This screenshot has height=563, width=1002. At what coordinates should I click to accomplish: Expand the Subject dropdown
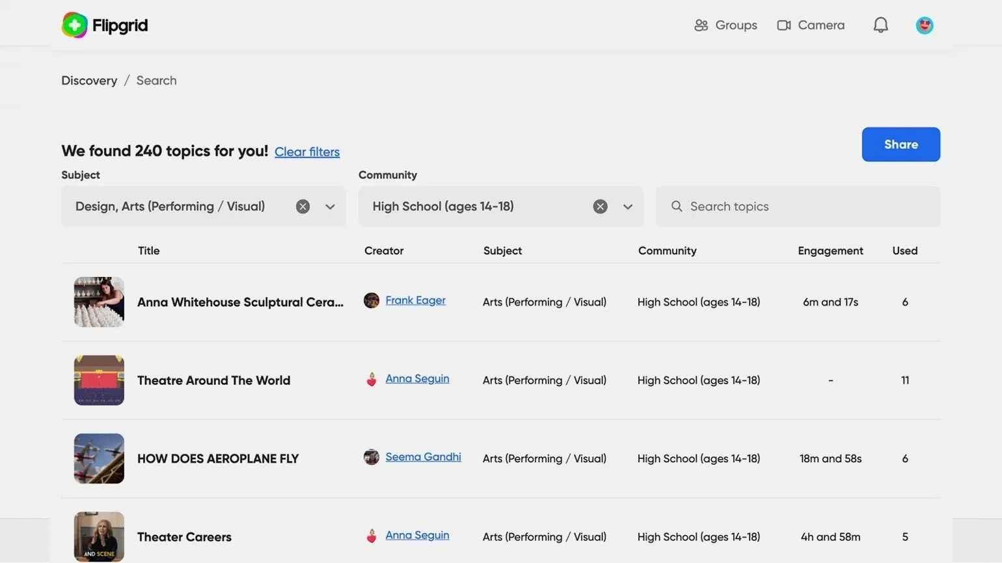click(330, 207)
